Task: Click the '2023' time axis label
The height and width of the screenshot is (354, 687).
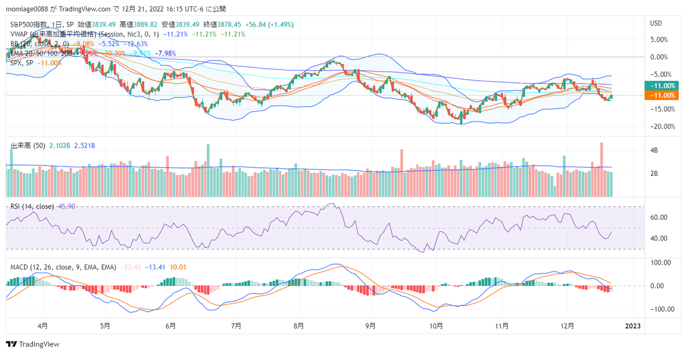Action: point(634,325)
